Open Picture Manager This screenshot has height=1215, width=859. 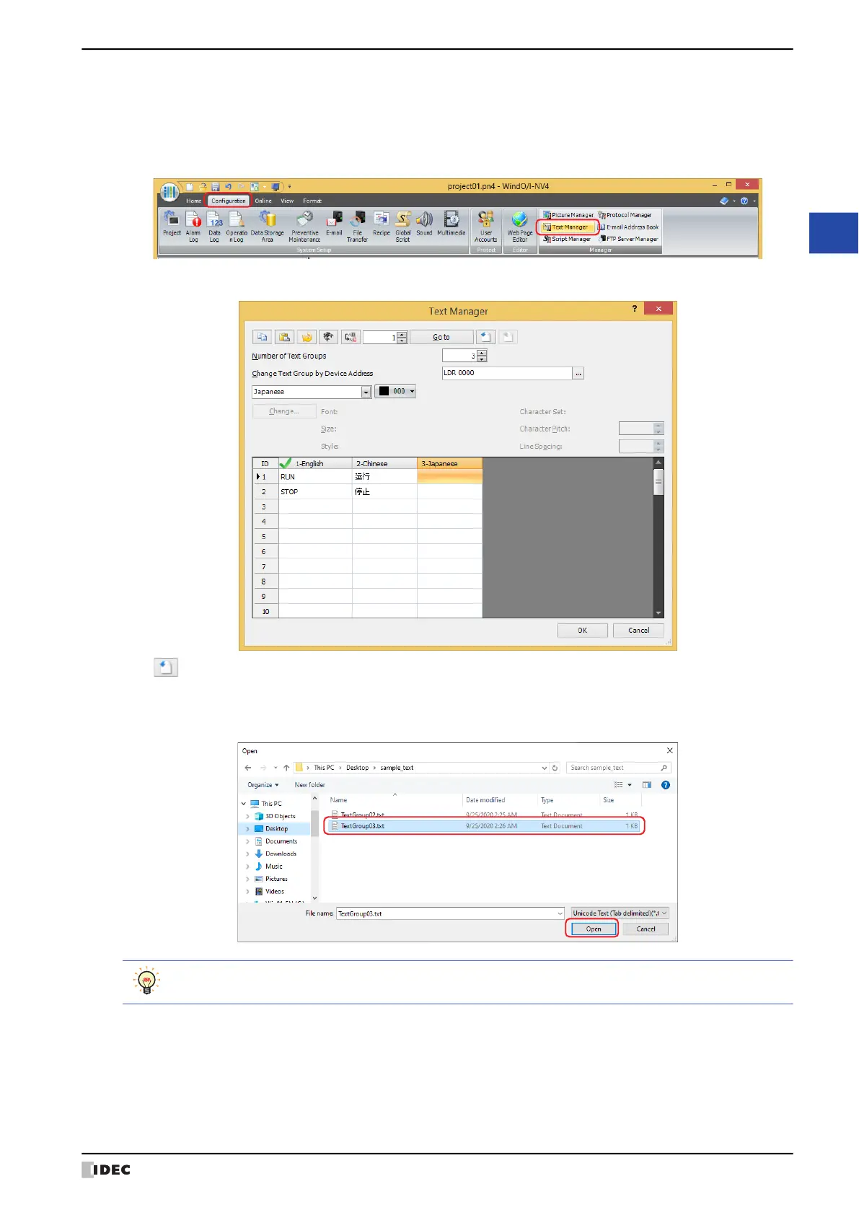(568, 215)
